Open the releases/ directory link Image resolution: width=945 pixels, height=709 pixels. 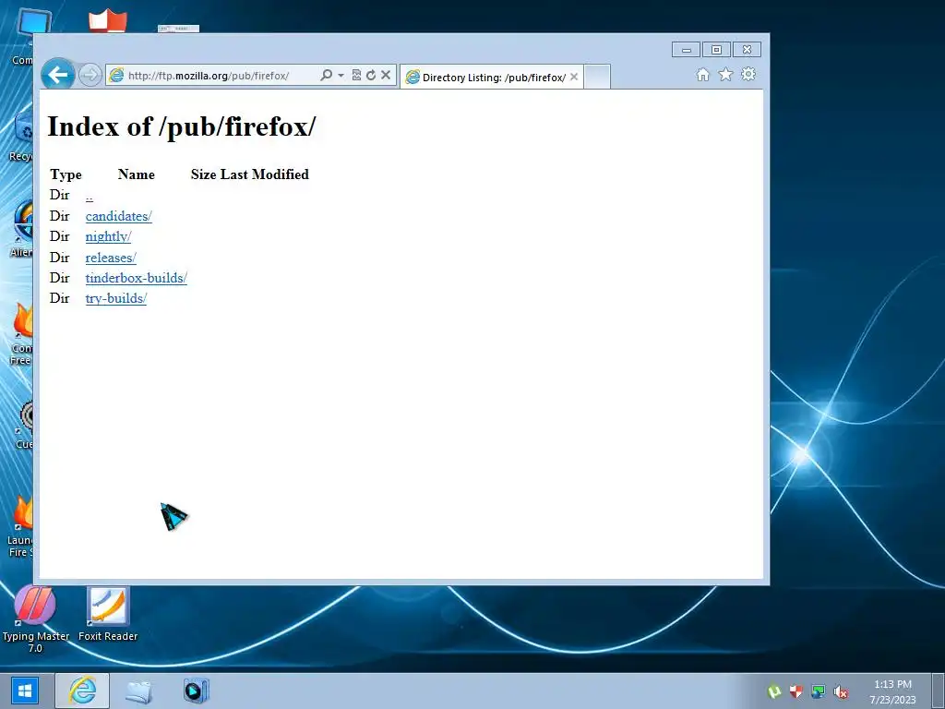point(111,258)
